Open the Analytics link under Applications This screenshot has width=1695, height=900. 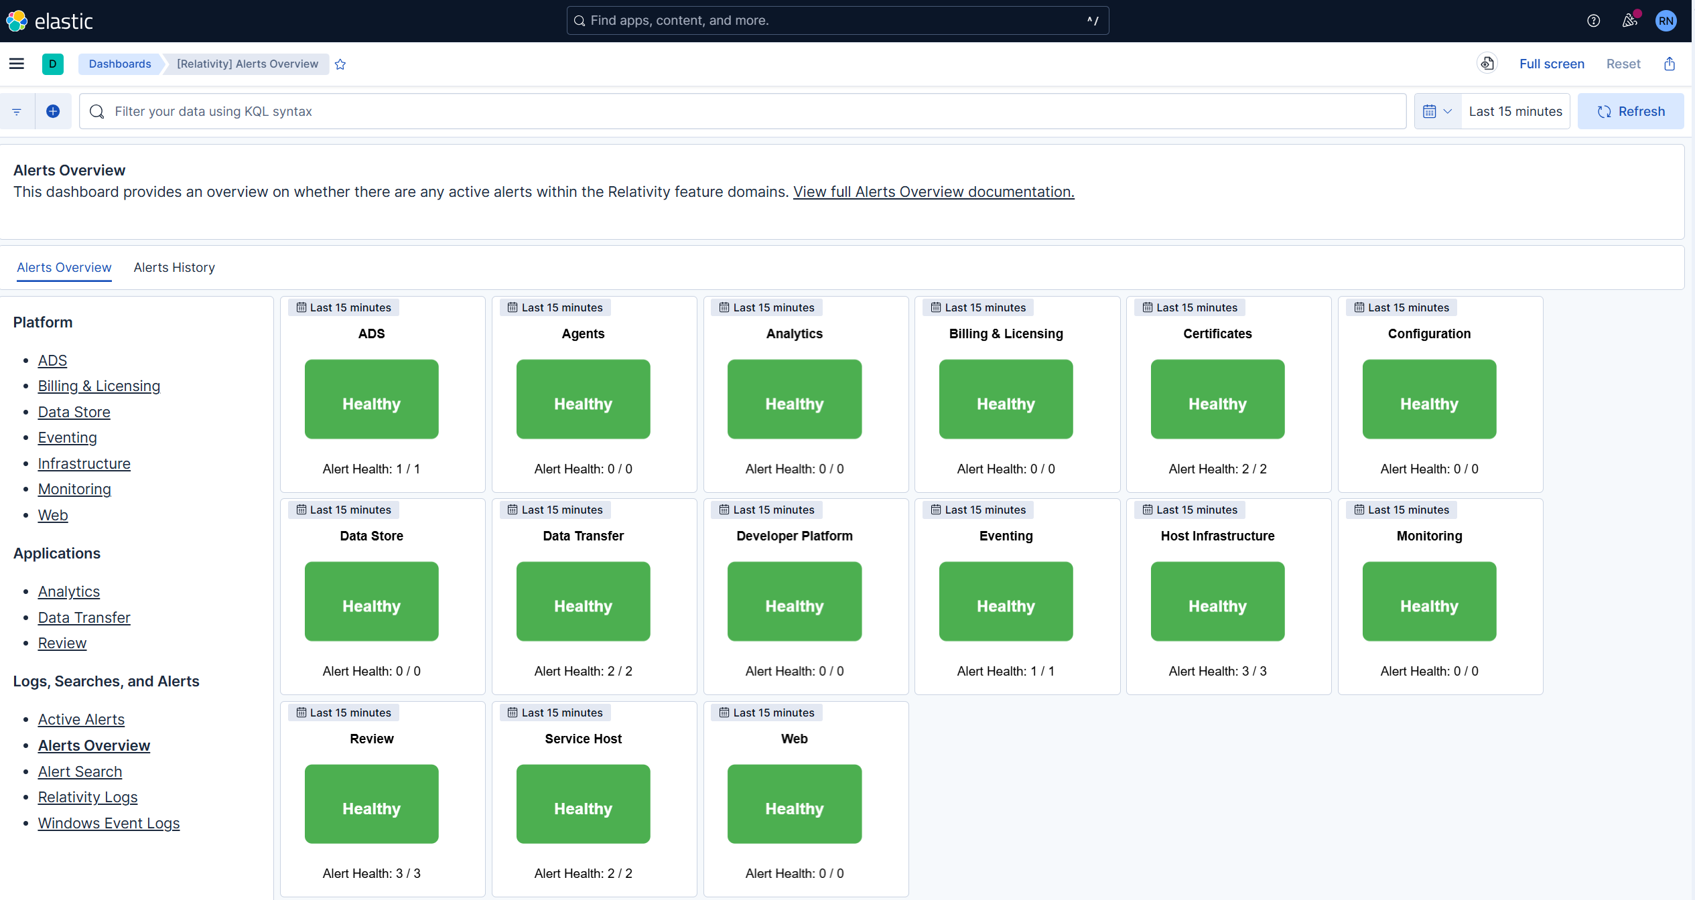coord(69,591)
